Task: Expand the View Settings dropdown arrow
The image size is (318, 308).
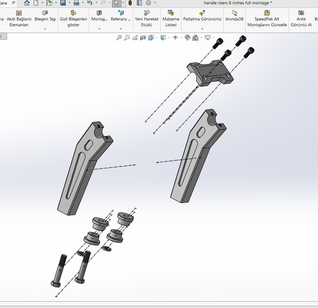Action: 214,38
